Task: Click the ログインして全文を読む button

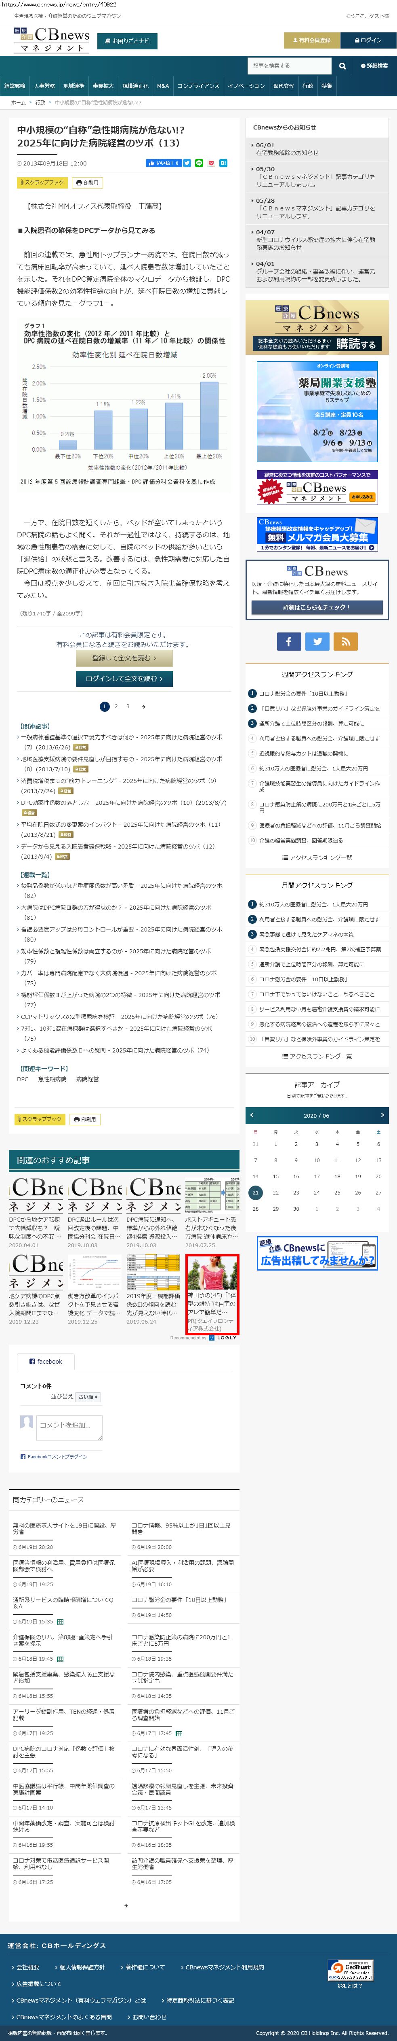Action: (x=124, y=678)
